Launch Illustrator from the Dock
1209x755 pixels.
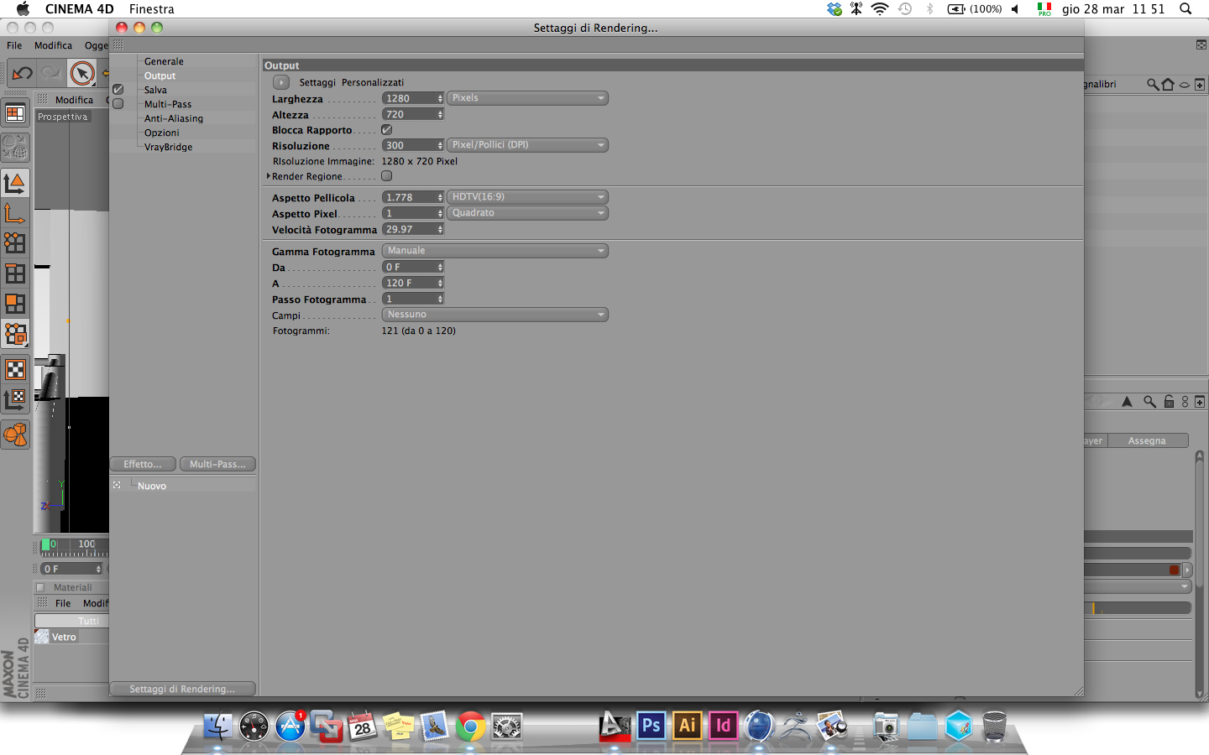687,726
